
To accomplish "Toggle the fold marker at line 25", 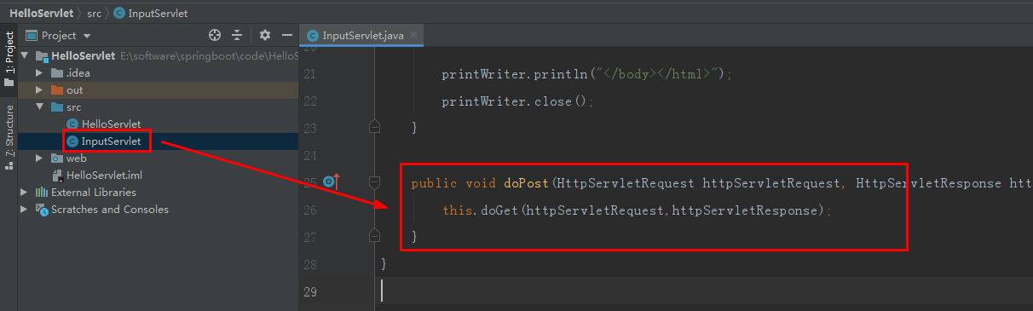I will pos(373,181).
